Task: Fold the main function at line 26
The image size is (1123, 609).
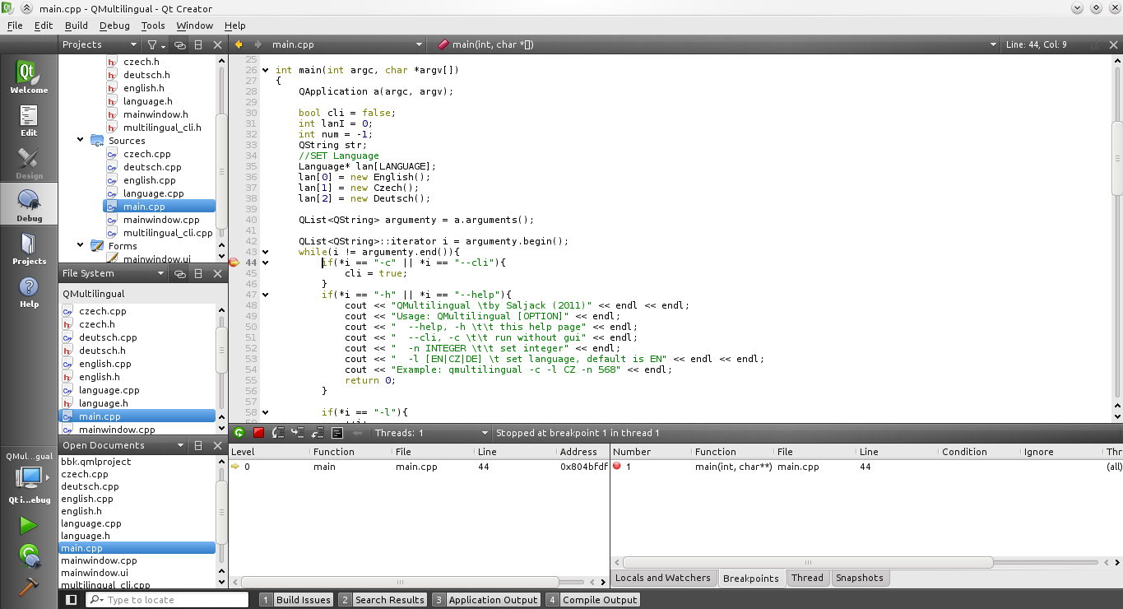Action: pyautogui.click(x=266, y=70)
